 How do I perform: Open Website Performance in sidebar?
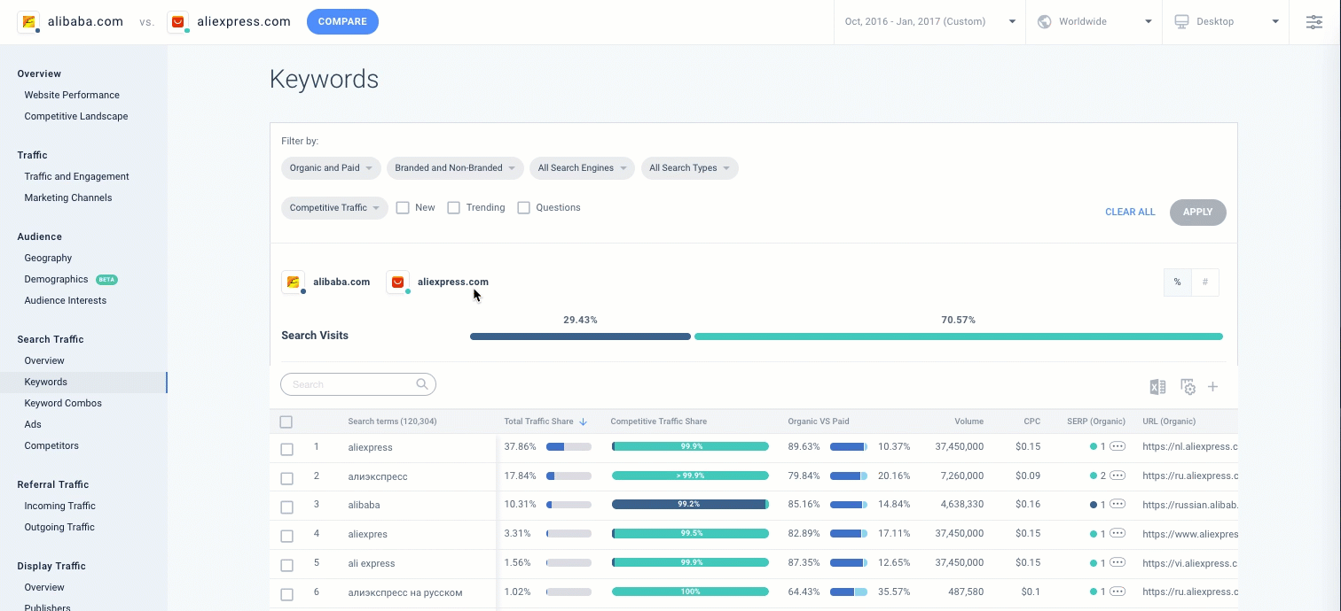click(72, 95)
